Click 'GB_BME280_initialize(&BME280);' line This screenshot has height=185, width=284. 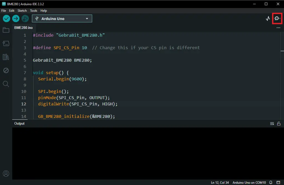[77, 116]
